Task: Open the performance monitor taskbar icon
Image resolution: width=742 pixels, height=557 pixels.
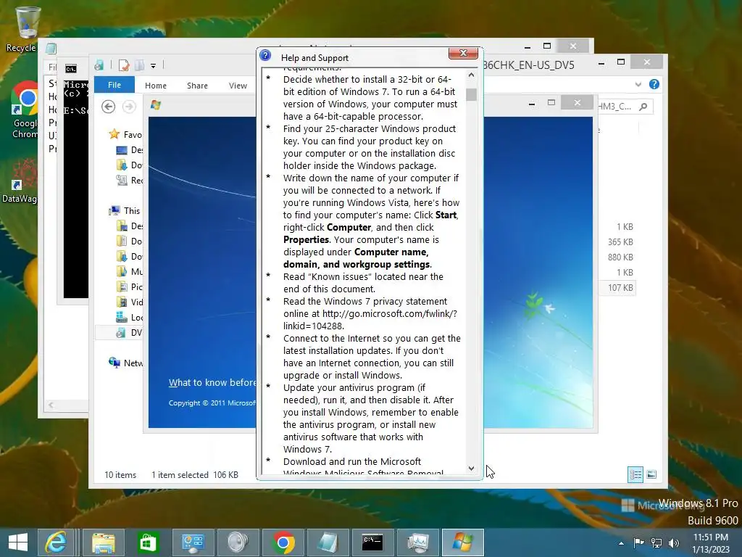Action: [417, 542]
